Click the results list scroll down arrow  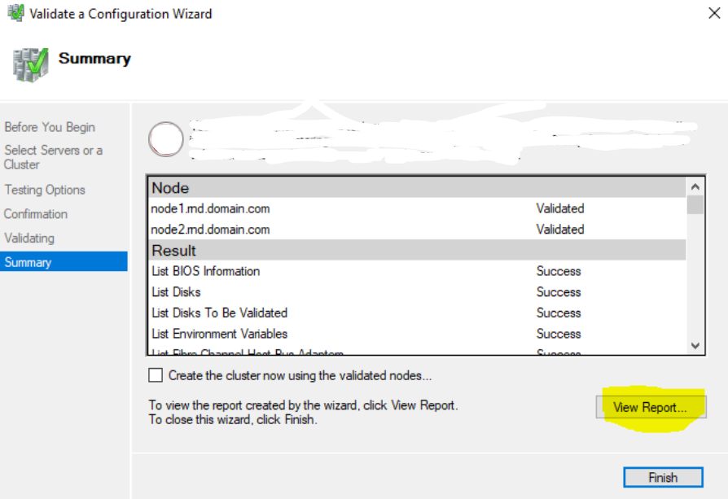pos(695,346)
